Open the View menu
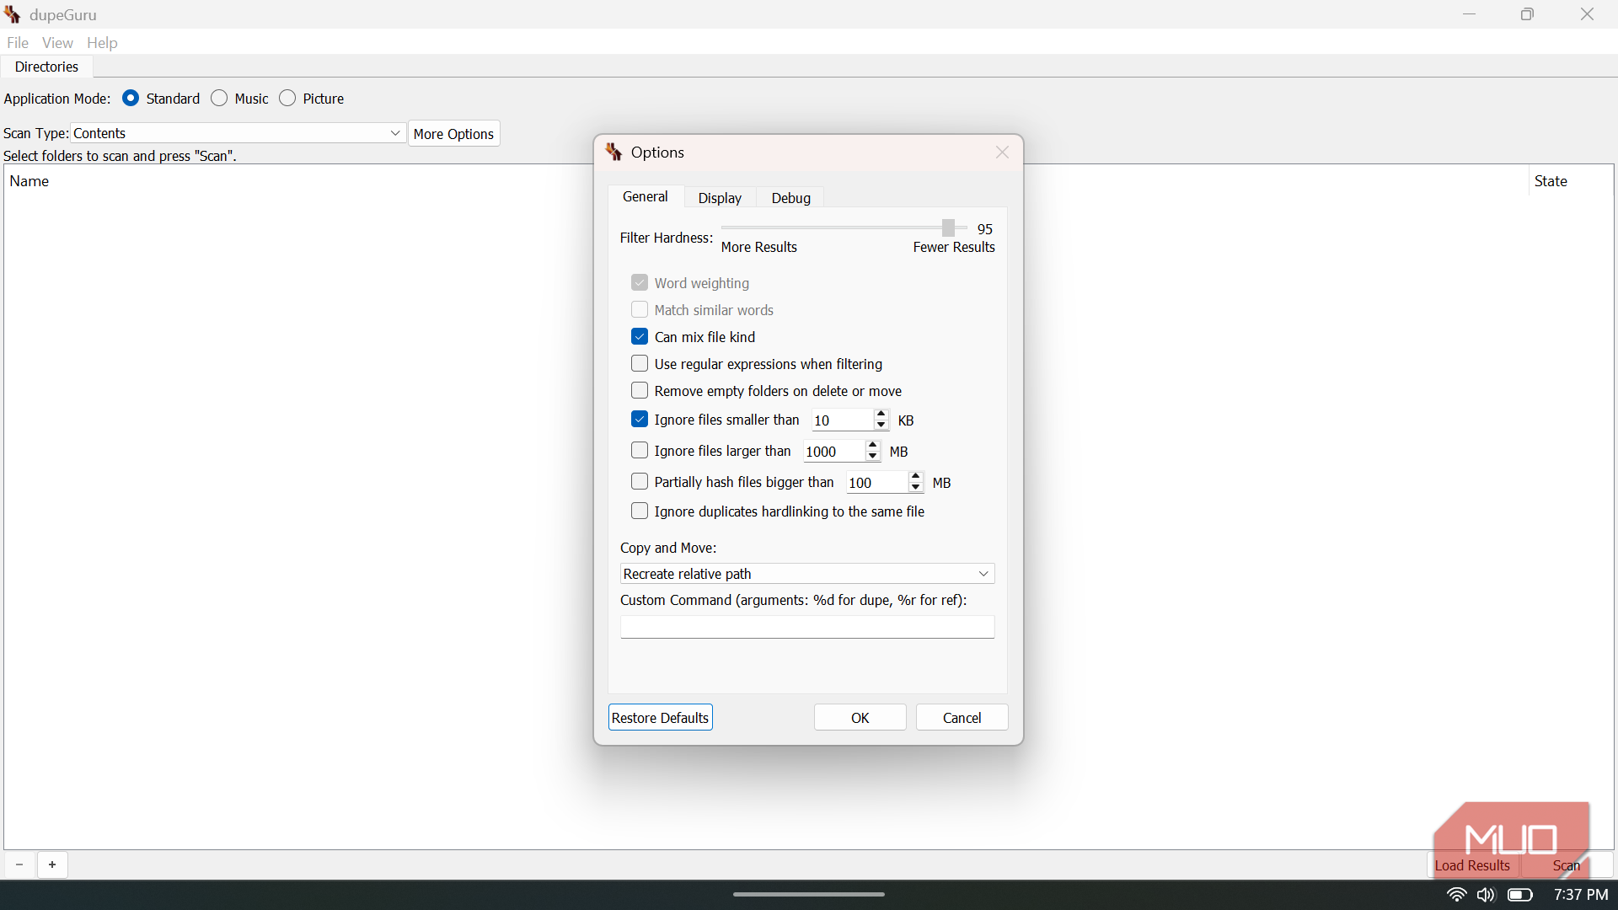The width and height of the screenshot is (1618, 910). tap(57, 43)
